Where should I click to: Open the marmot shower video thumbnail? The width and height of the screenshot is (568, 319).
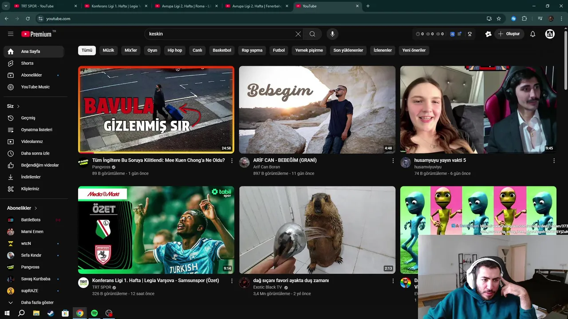[317, 230]
